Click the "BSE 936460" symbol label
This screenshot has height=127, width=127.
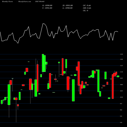tap(40, 2)
